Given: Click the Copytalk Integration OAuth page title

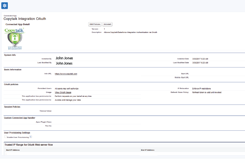Looking at the screenshot, I should (x=25, y=19).
